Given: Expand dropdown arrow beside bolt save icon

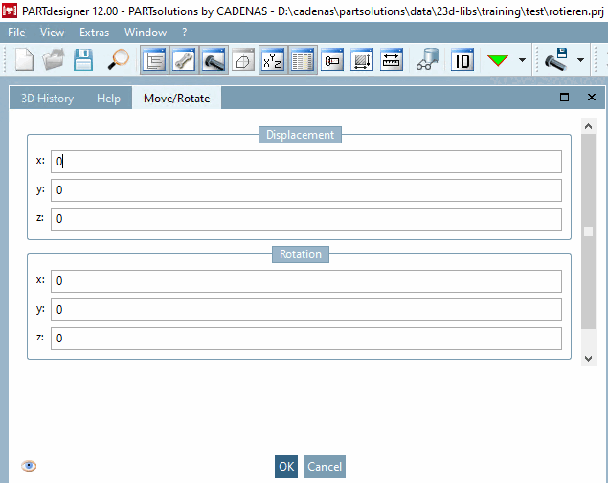Looking at the screenshot, I should coord(580,60).
